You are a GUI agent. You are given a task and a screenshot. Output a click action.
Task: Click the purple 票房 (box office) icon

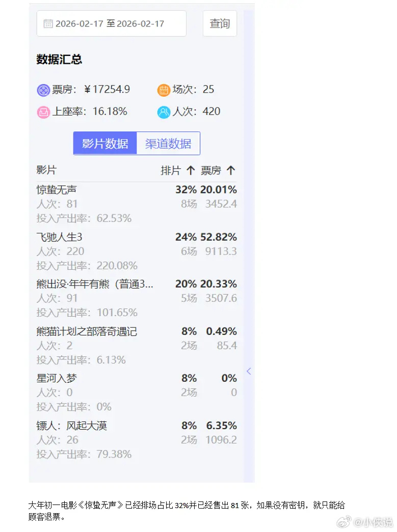[x=43, y=90]
